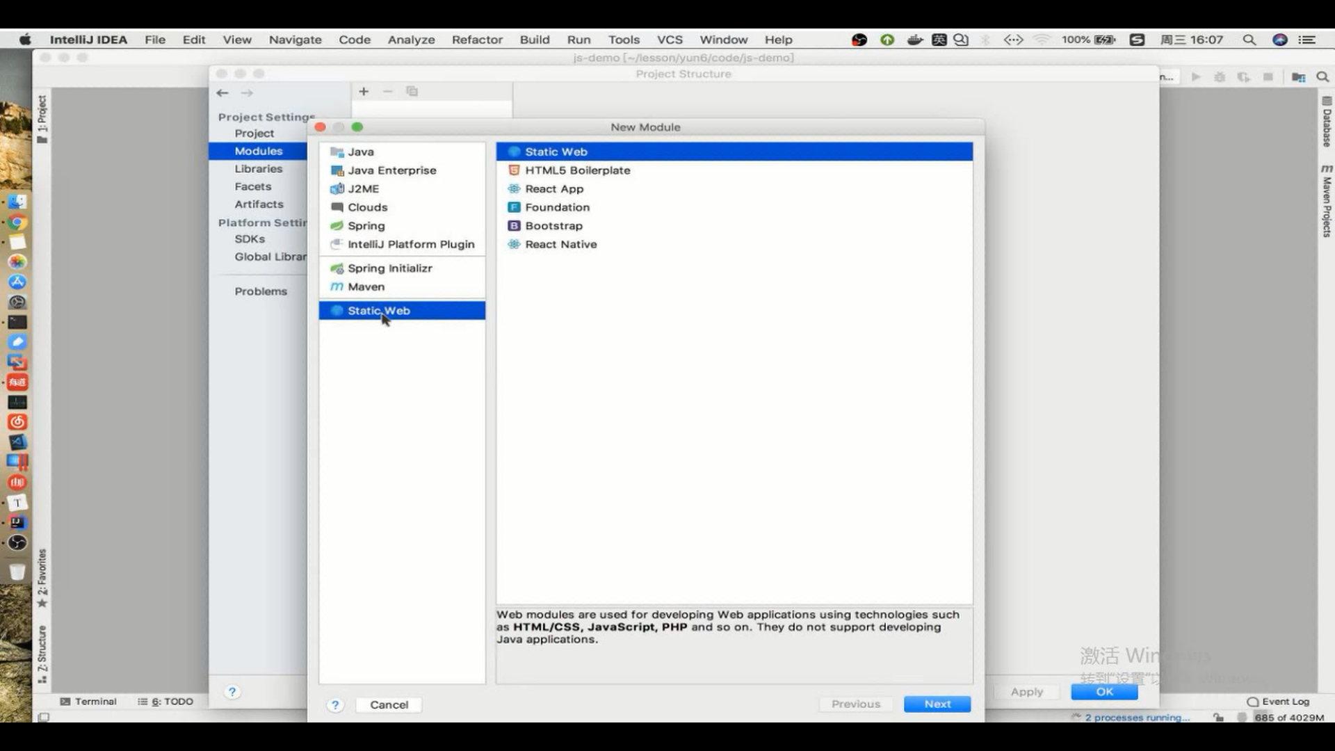
Task: Click the memory usage indicator
Action: pyautogui.click(x=1288, y=717)
